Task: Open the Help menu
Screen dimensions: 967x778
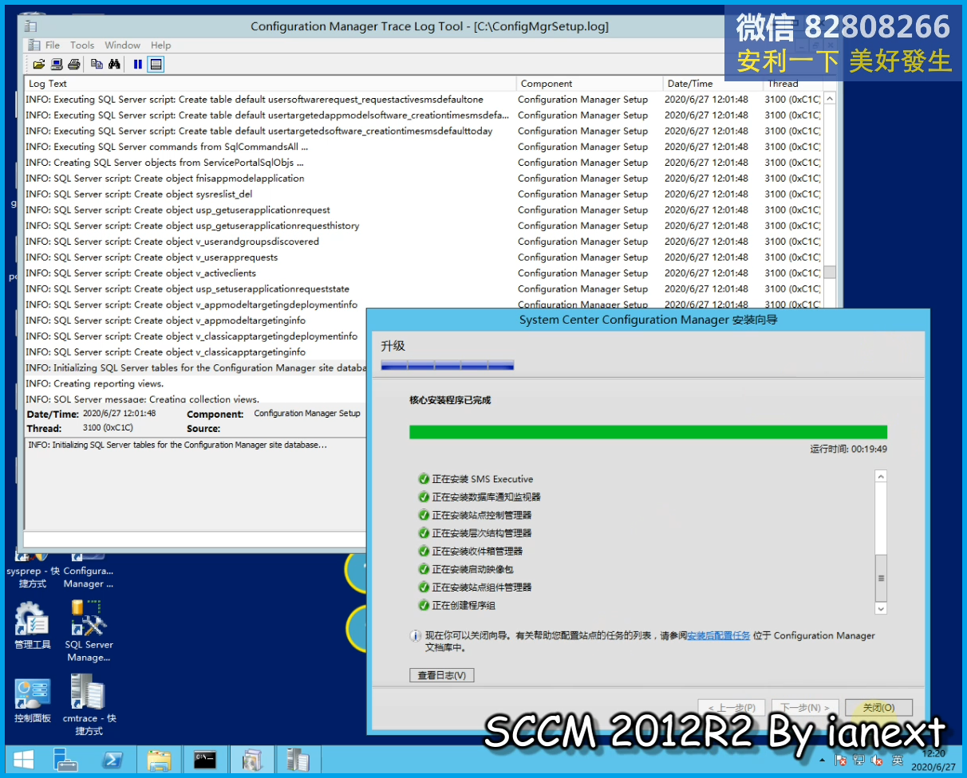Action: [x=161, y=45]
